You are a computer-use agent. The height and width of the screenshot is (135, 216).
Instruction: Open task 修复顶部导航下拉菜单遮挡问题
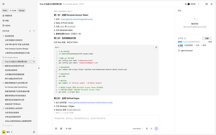point(17,92)
